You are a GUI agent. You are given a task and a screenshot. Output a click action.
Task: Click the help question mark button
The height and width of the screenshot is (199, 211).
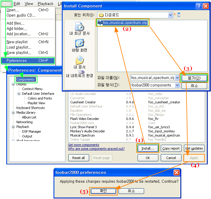coord(199,6)
